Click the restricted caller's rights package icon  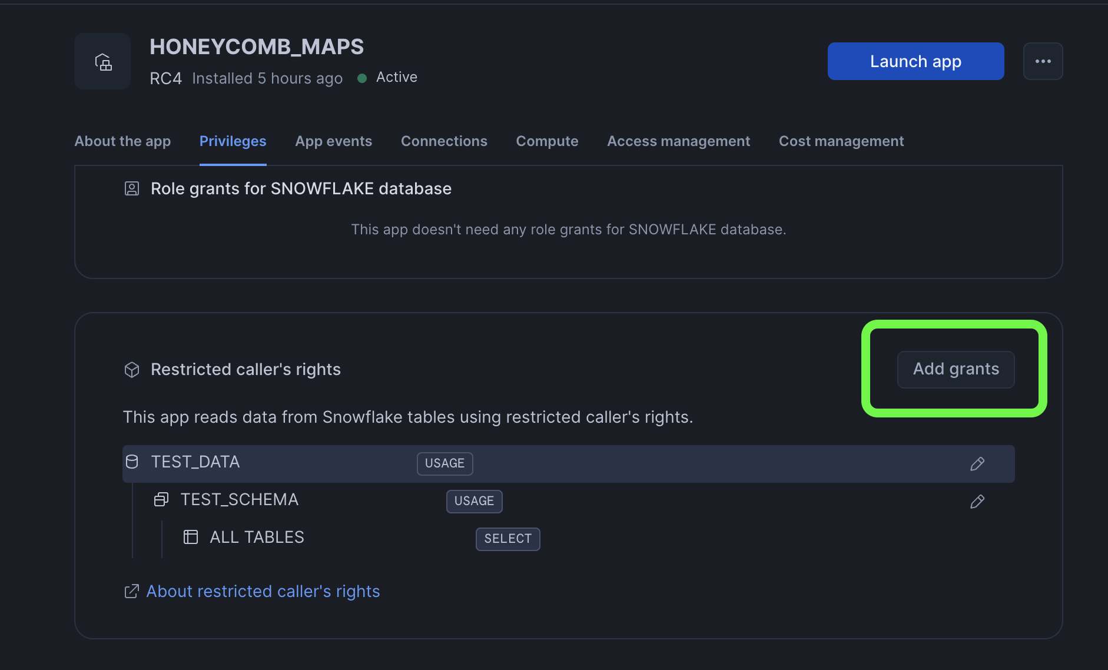(x=132, y=370)
